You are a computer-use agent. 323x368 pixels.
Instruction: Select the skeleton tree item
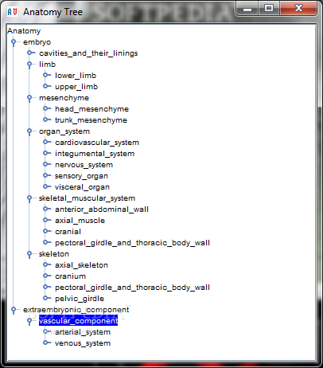[x=54, y=254]
